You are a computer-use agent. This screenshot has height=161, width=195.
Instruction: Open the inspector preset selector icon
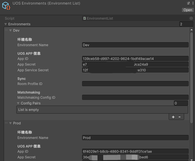click(x=188, y=3)
